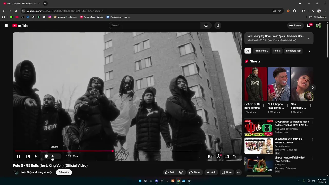
Task: Start voice search with the microphone
Action: click(x=218, y=25)
